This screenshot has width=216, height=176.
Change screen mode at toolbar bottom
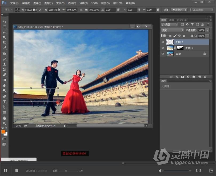pyautogui.click(x=4, y=144)
